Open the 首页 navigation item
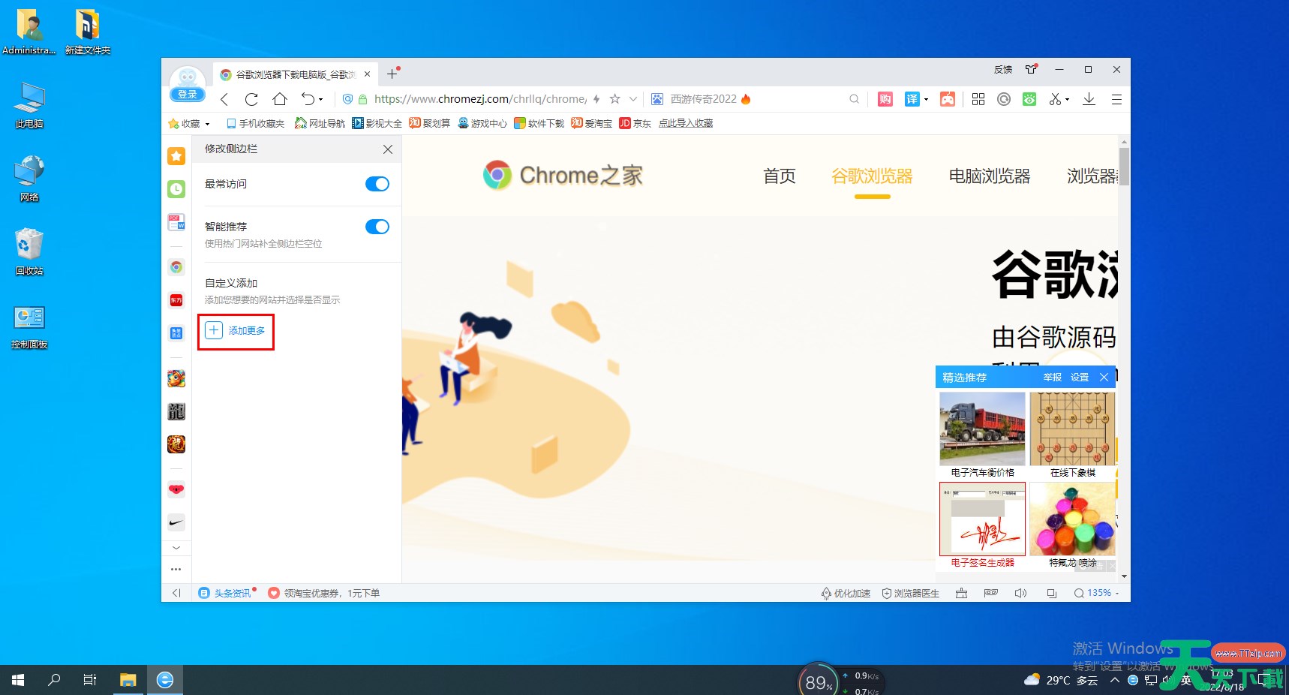1289x695 pixels. click(780, 176)
